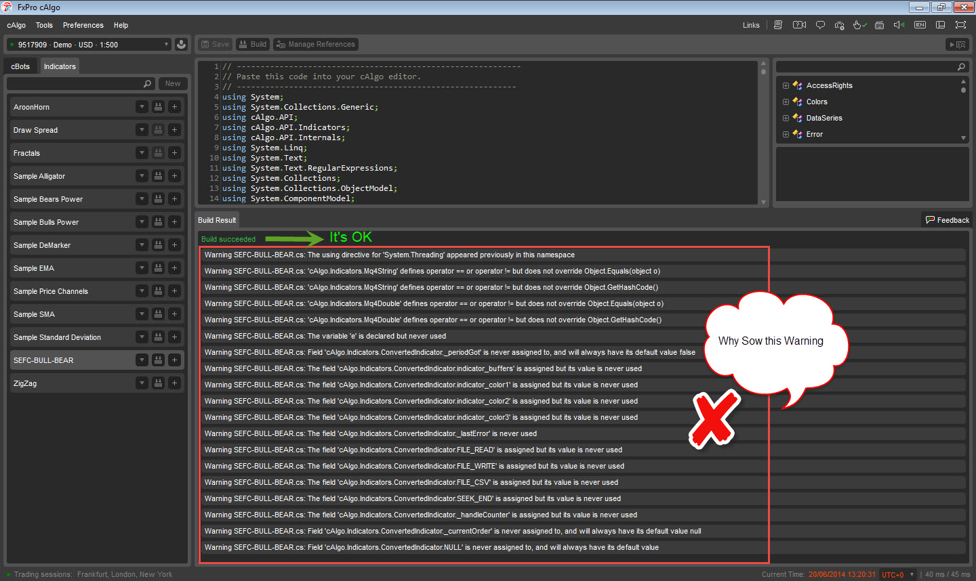976x581 pixels.
Task: Click the API reference tree scrollbar thumb
Action: coord(963,90)
